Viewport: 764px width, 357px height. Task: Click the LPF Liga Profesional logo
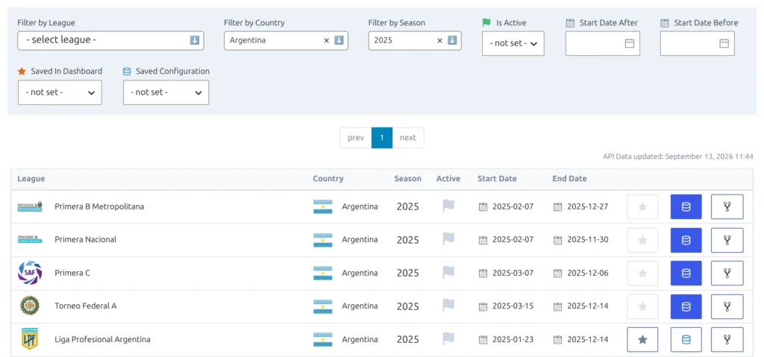point(30,339)
